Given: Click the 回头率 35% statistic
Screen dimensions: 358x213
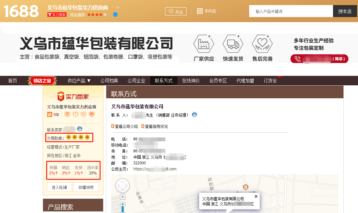Looking at the screenshot, I should tap(93, 170).
